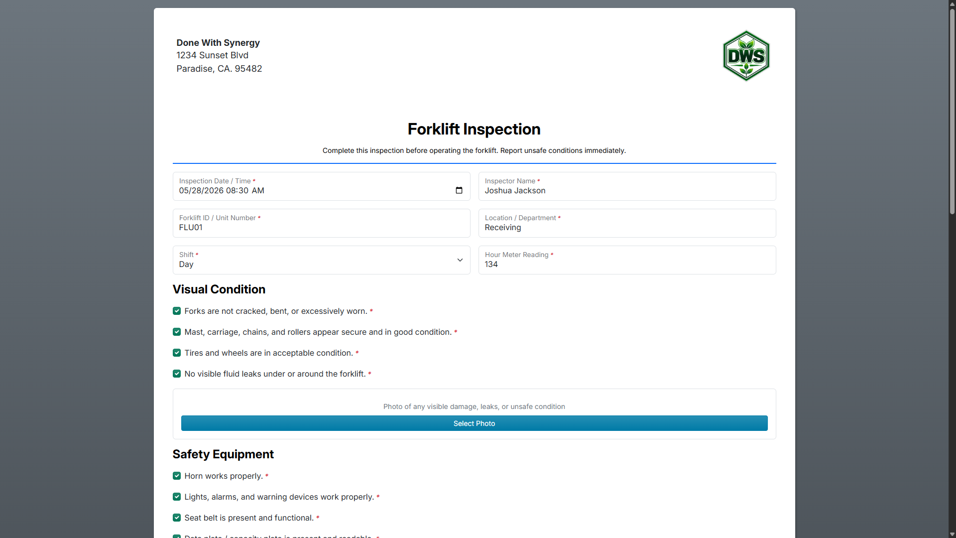Click the 'Visual Condition' section heading

tap(219, 289)
